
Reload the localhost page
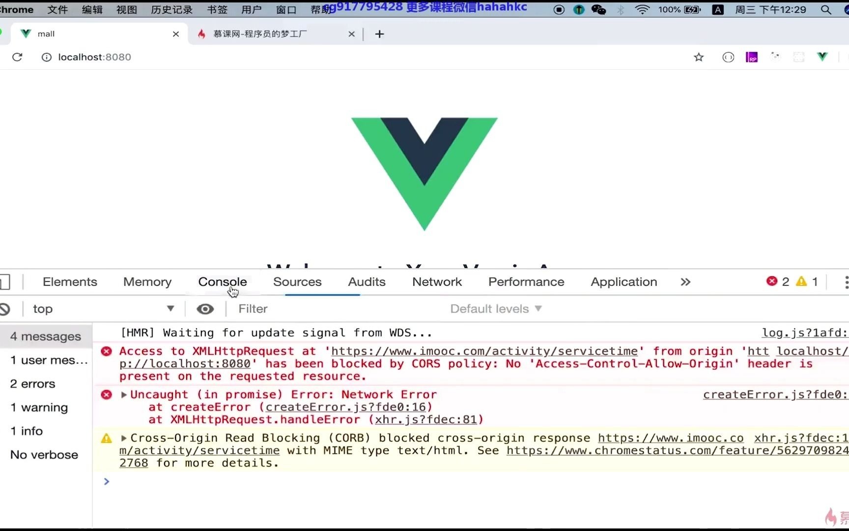click(17, 57)
